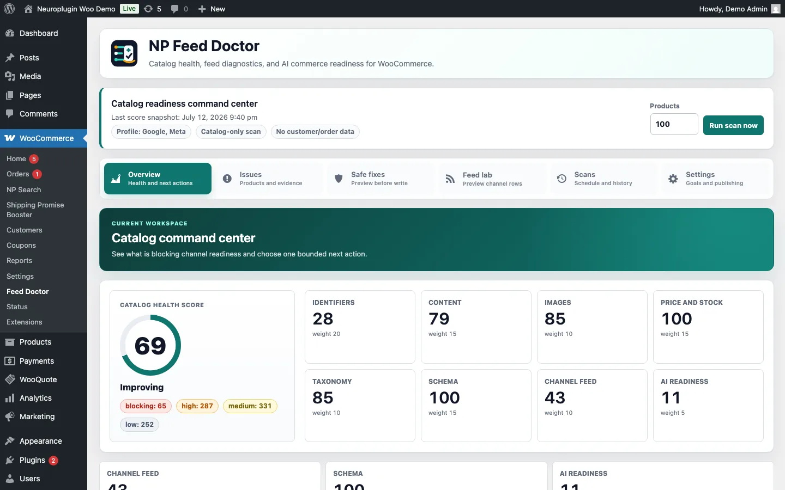The image size is (785, 490).
Task: Open WooCommerce Home submenu item
Action: [44, 158]
